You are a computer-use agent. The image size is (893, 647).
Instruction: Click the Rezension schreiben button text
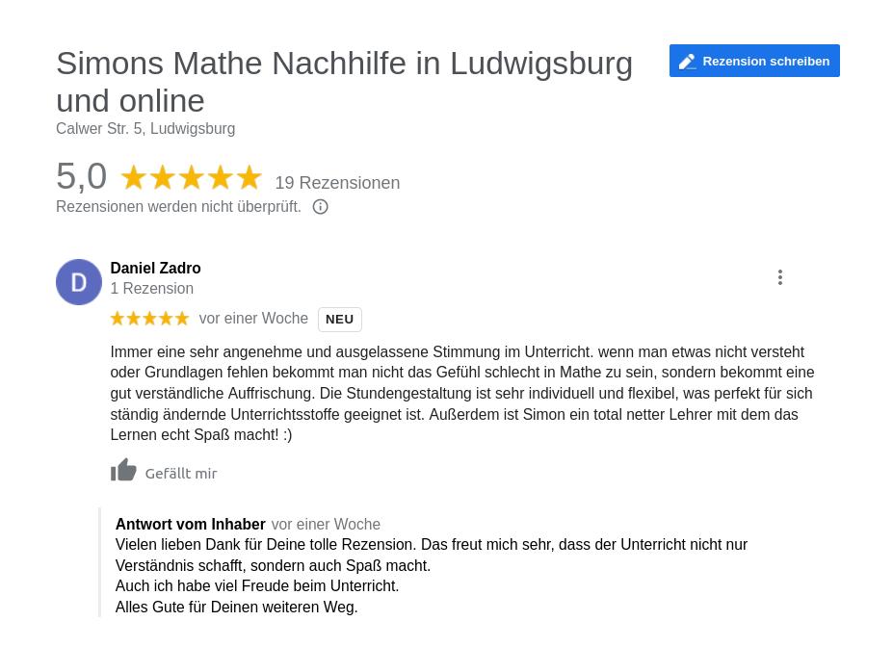click(766, 62)
